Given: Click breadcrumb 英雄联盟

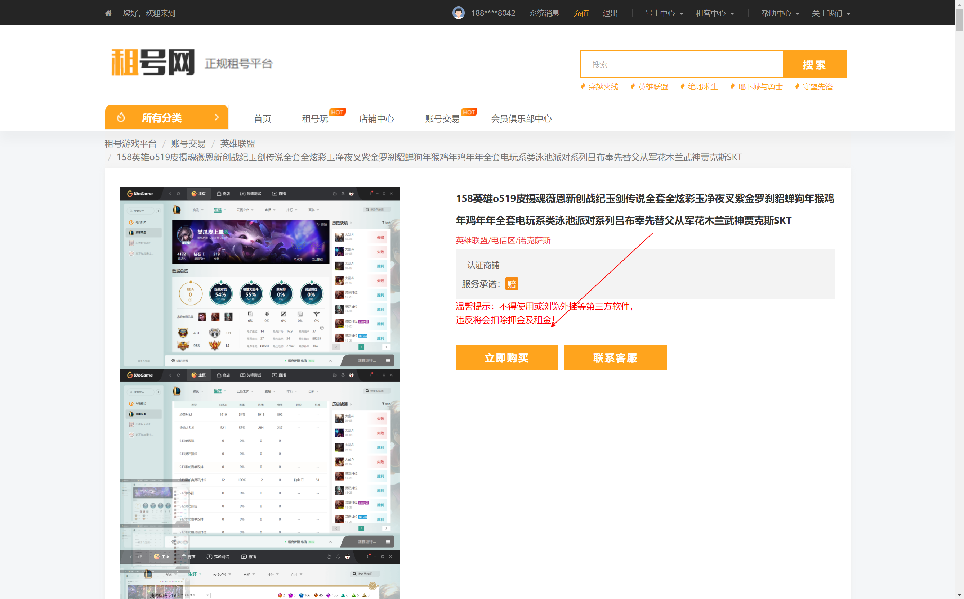Looking at the screenshot, I should coord(237,143).
